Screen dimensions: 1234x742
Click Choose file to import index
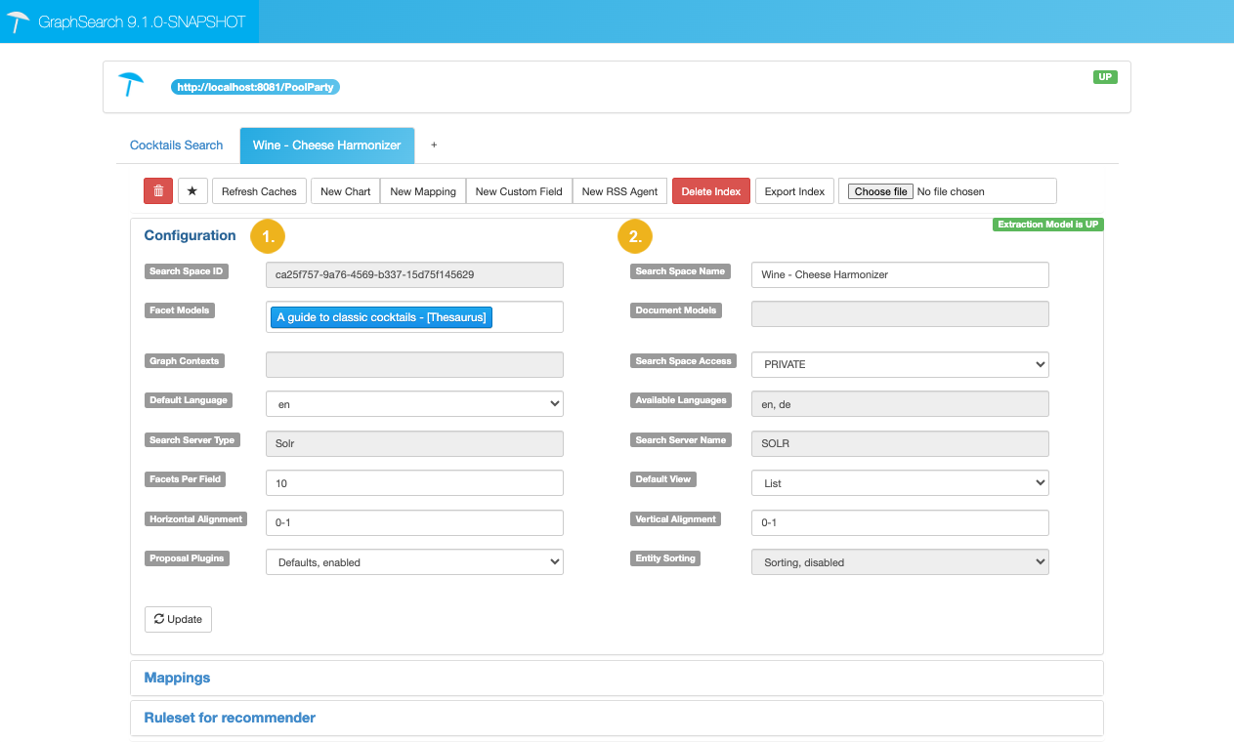(x=880, y=191)
